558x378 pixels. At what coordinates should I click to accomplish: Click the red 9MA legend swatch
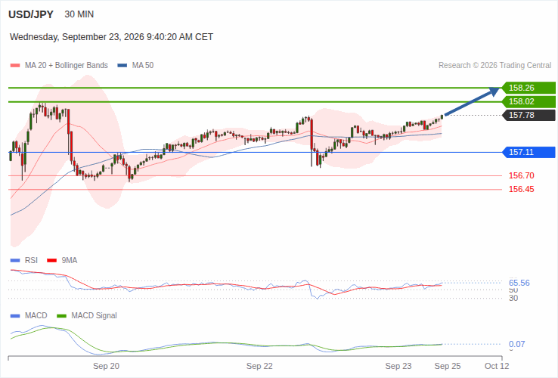[52, 261]
